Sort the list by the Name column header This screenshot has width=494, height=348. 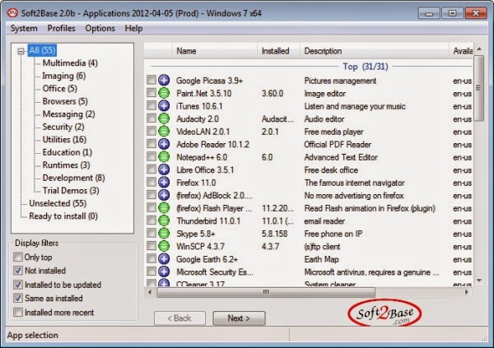pos(214,51)
